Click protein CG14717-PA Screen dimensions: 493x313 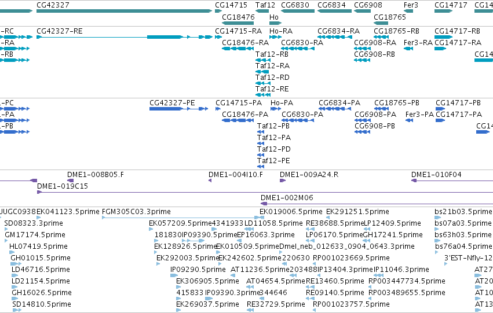click(459, 115)
